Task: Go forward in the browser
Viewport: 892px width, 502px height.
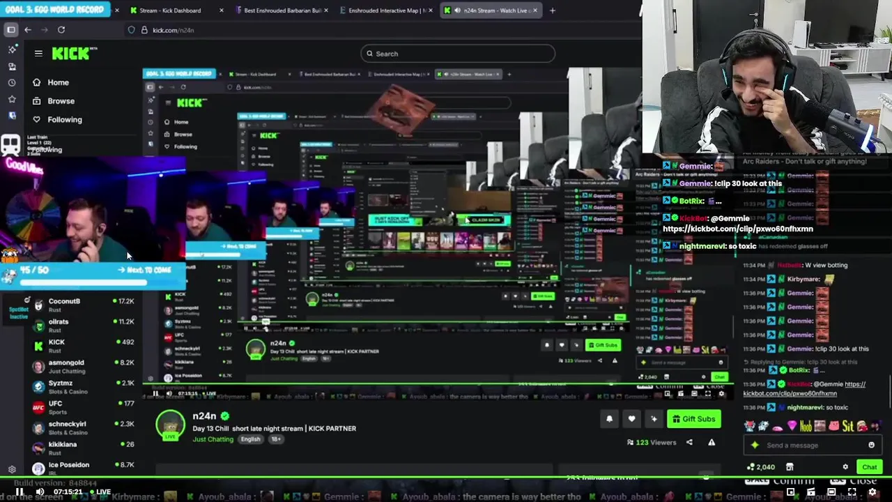Action: 45,30
